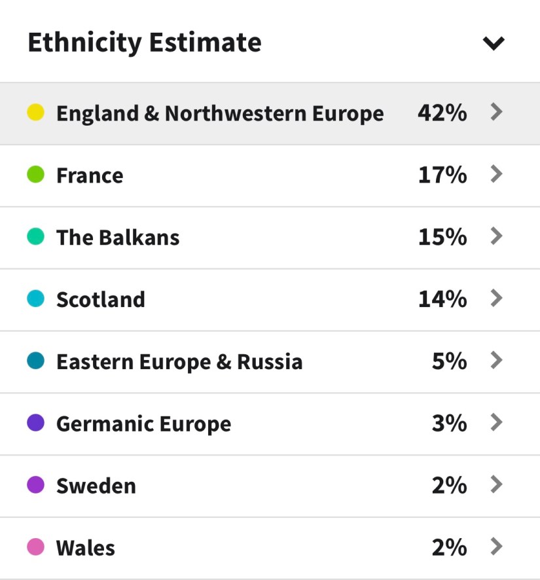Image resolution: width=540 pixels, height=580 pixels.
Task: Click the green France color dot
Action: [36, 175]
